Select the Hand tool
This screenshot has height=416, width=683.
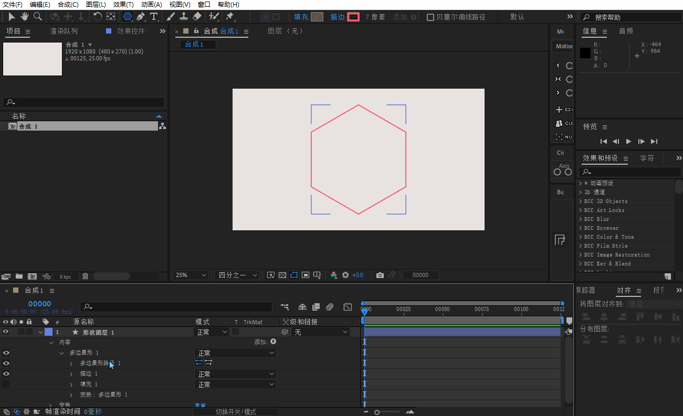[x=25, y=17]
